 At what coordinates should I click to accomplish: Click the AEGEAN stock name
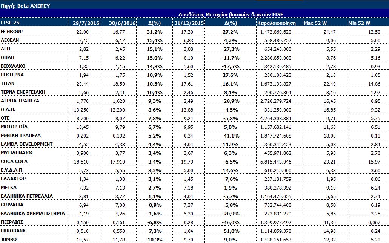pyautogui.click(x=10, y=40)
